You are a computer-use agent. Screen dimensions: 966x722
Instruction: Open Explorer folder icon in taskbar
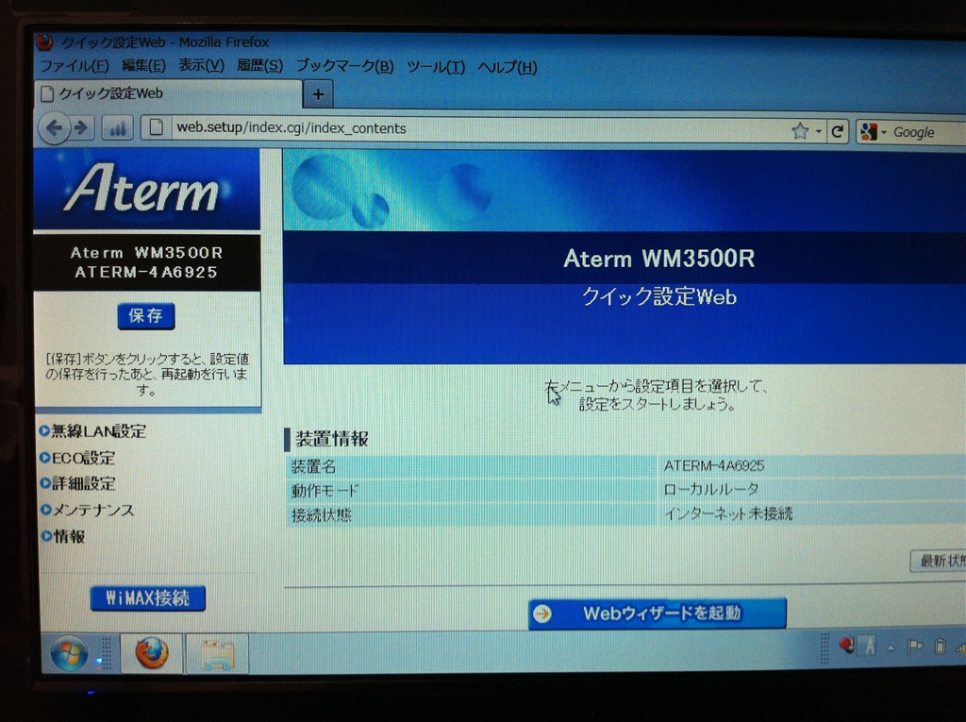tap(218, 655)
